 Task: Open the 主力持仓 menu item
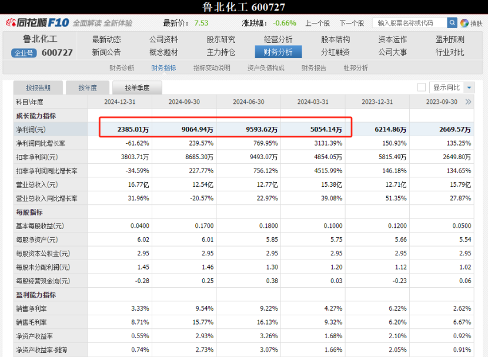[220, 52]
